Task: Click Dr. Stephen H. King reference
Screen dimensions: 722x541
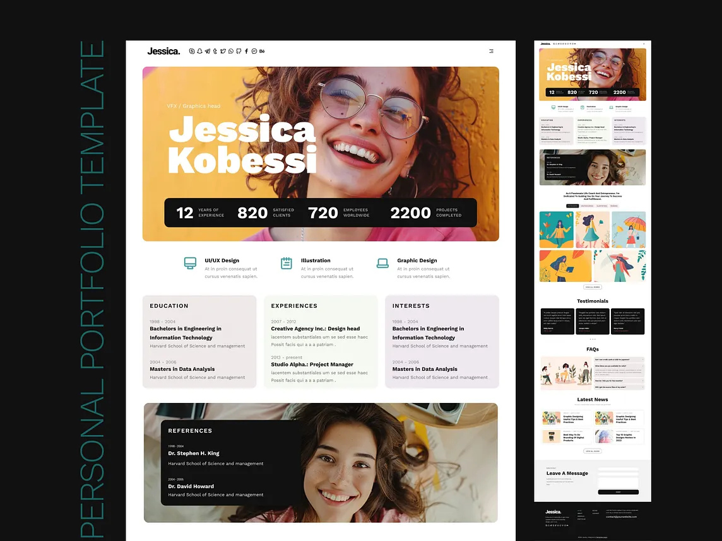Action: [194, 453]
